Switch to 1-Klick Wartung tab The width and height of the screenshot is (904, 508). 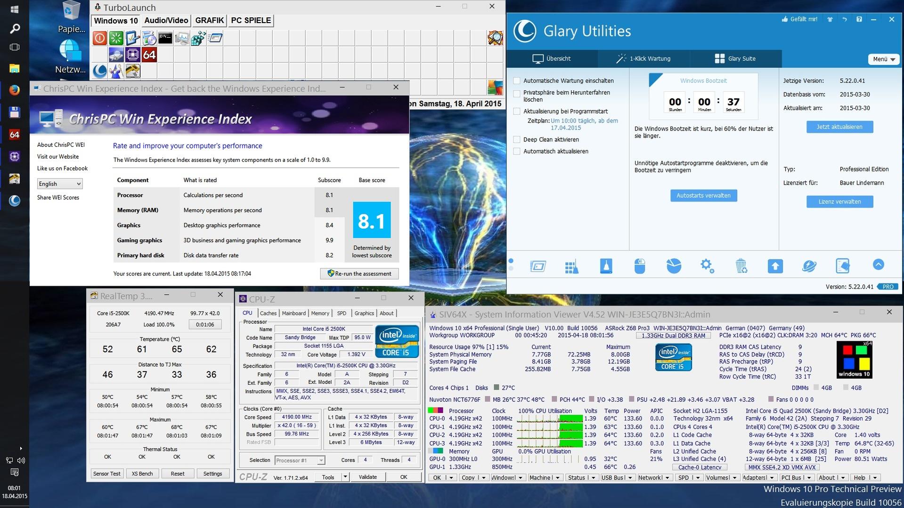[643, 59]
